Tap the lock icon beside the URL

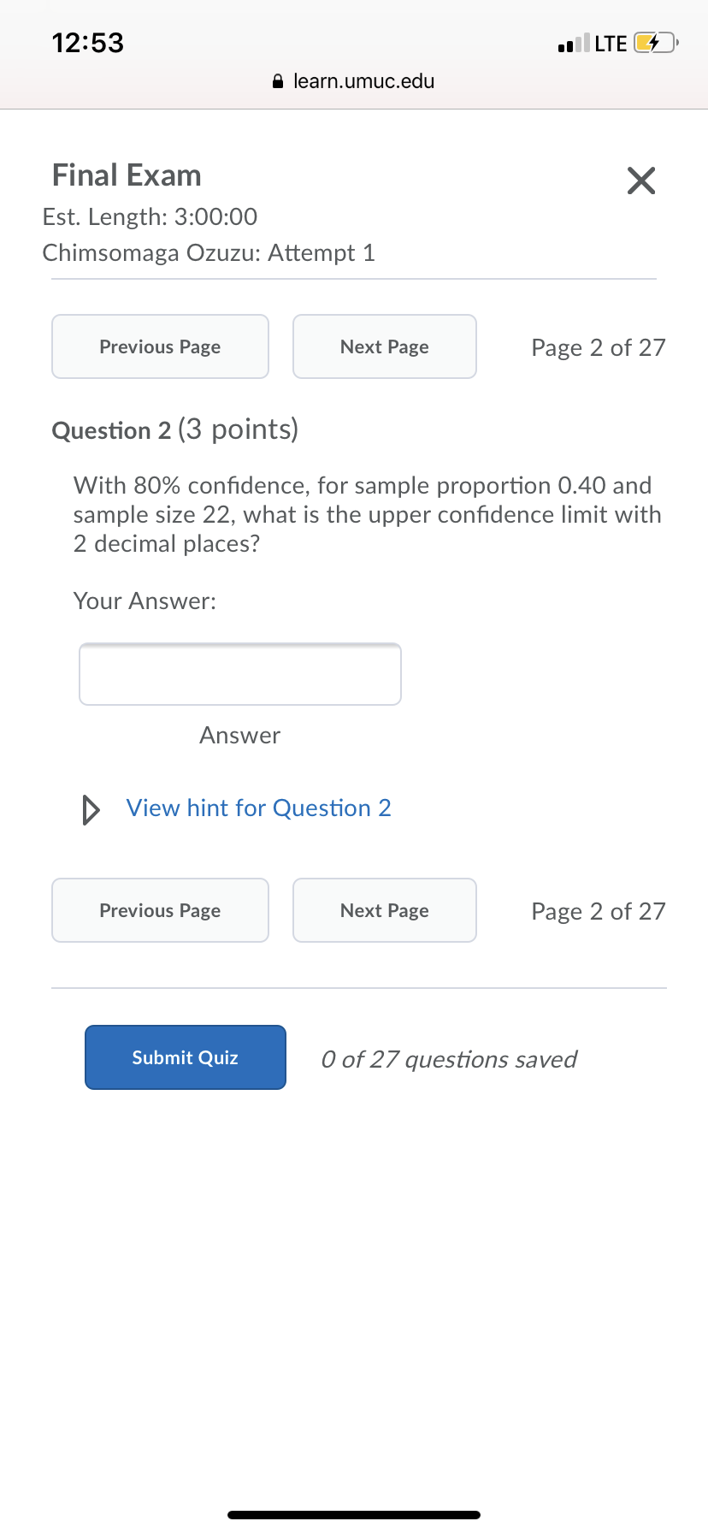coord(277,82)
